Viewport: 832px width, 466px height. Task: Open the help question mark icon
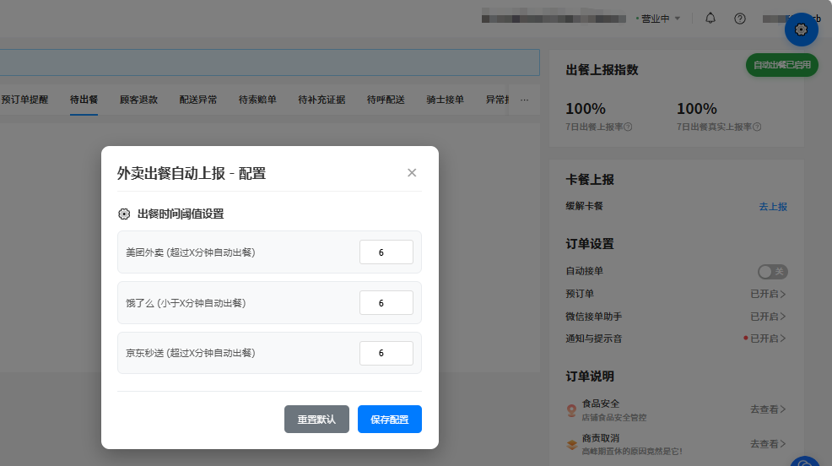point(740,19)
